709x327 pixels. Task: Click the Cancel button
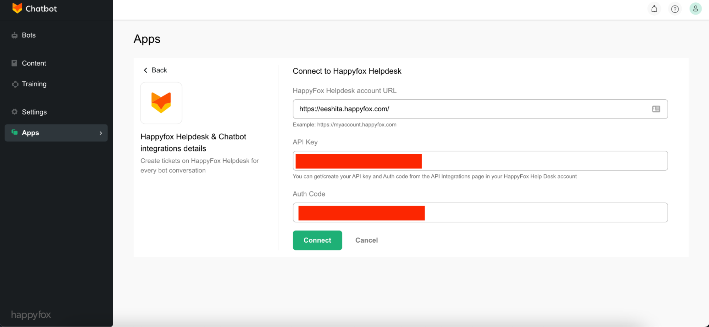(366, 240)
